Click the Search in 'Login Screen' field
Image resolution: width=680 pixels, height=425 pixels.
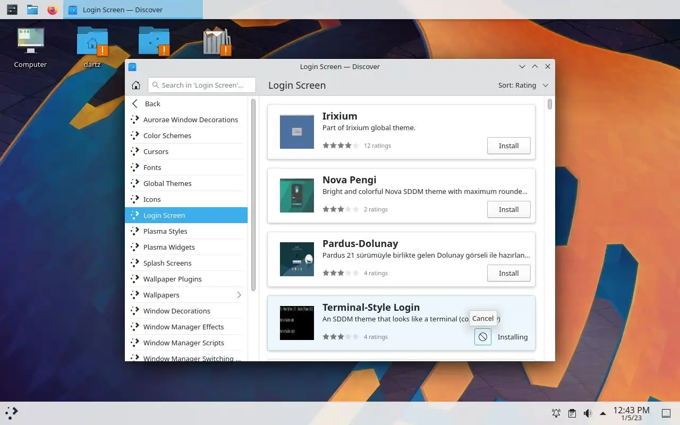[x=202, y=85]
